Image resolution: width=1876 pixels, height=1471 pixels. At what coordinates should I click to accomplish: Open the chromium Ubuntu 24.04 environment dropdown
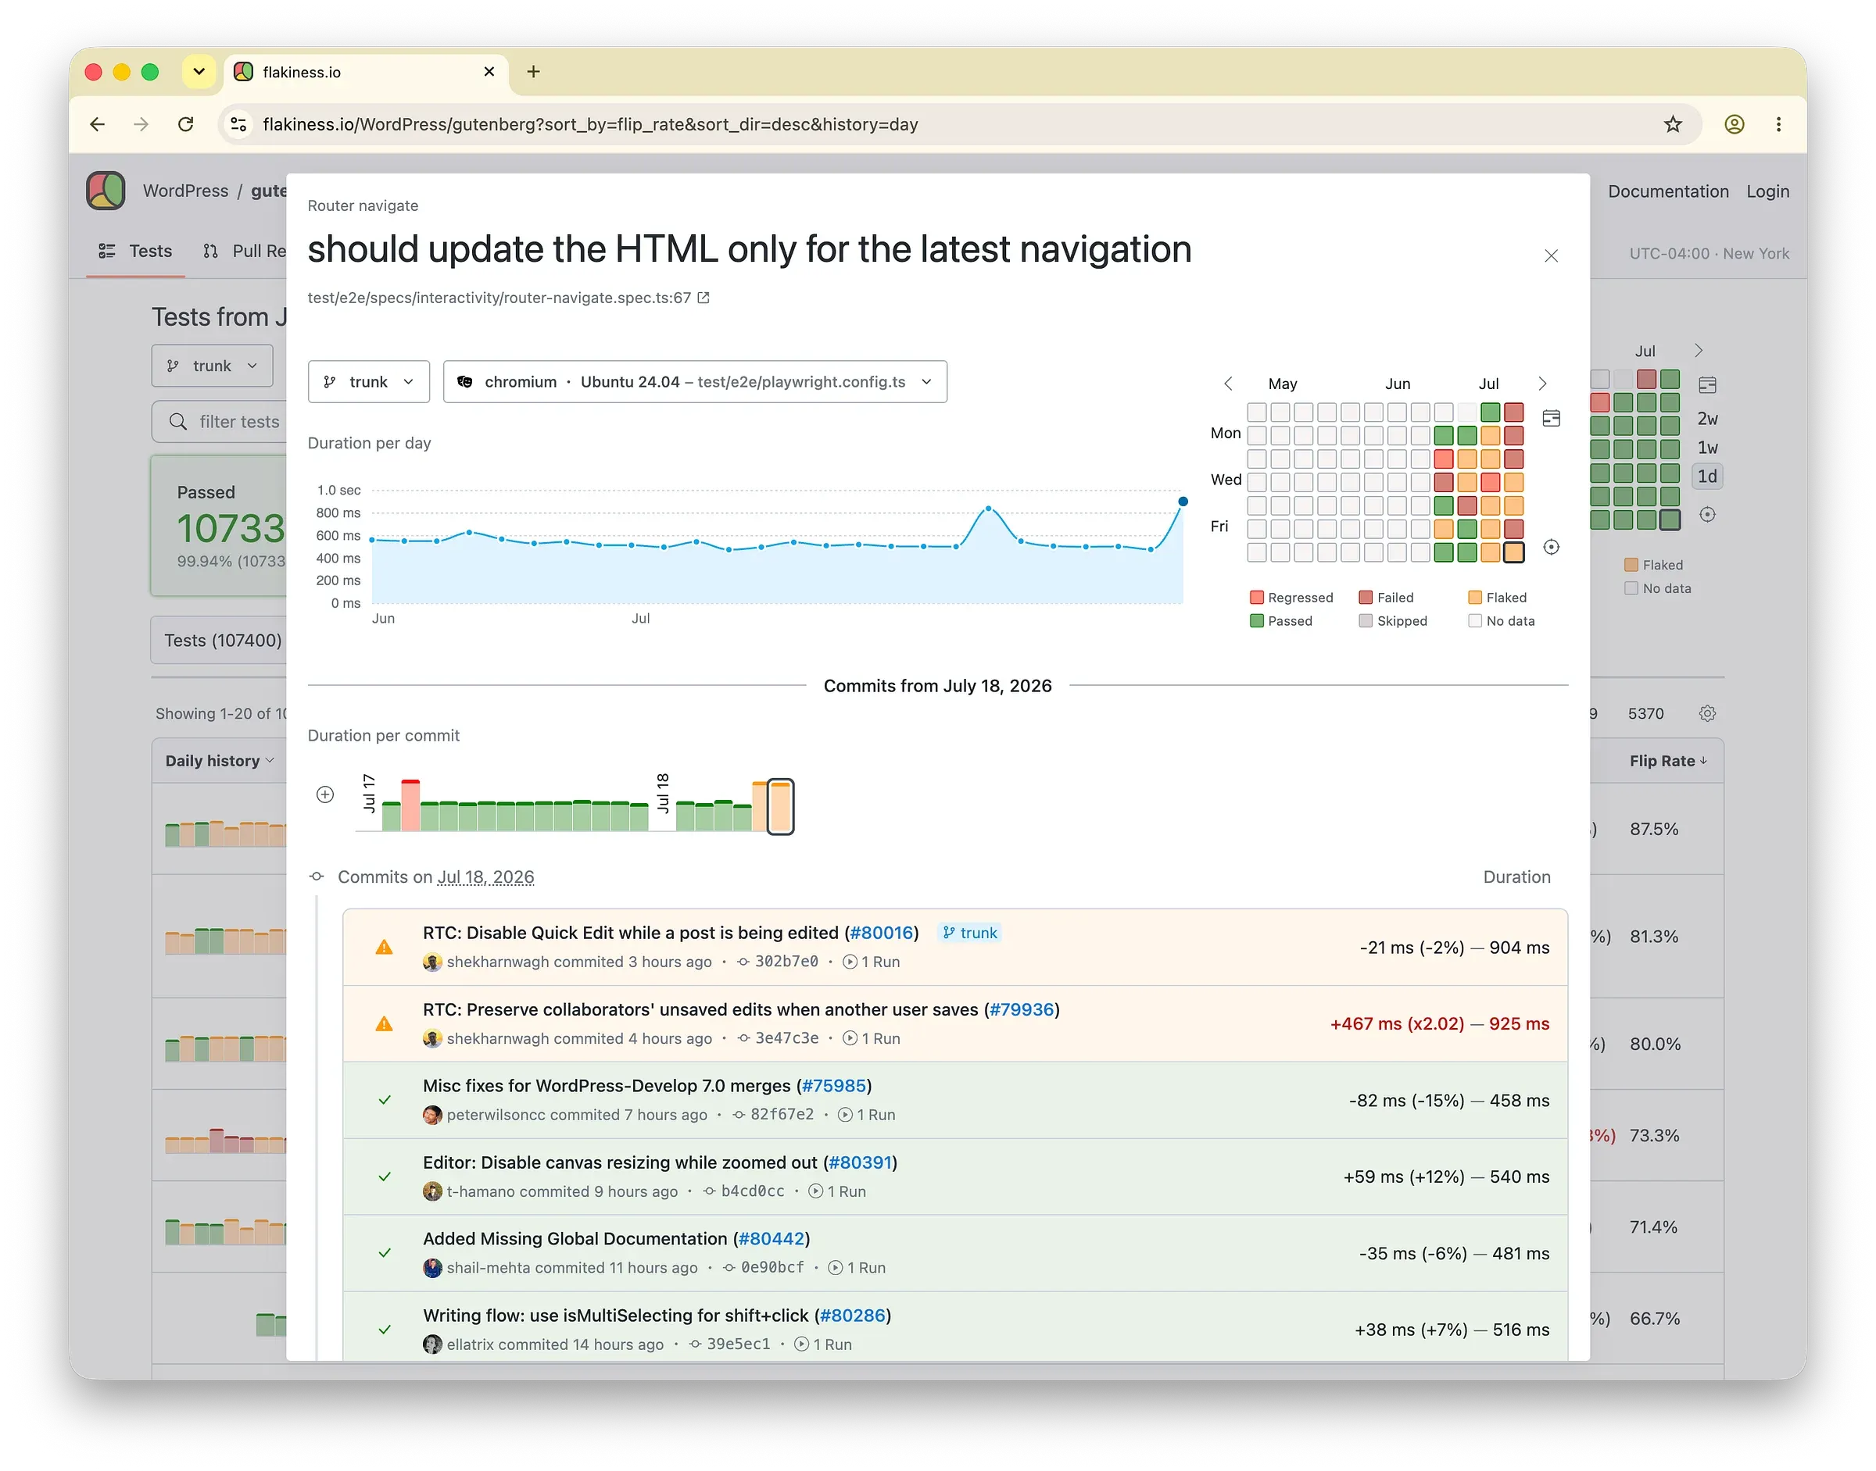[695, 381]
